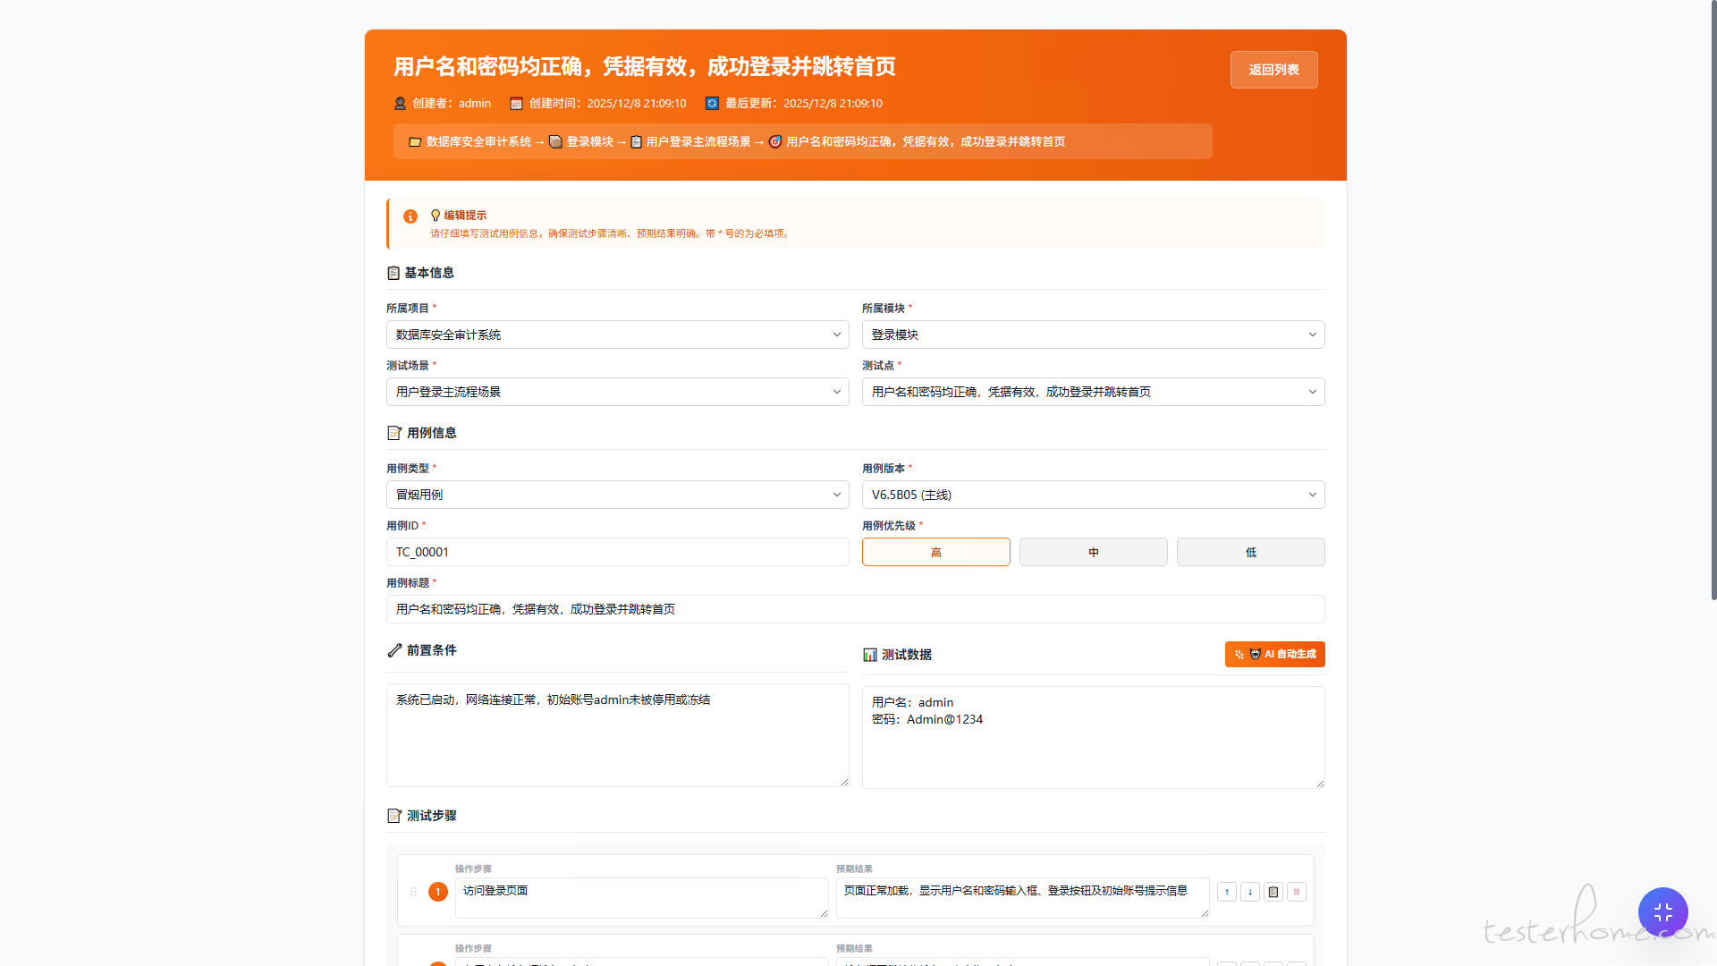1717x966 pixels.
Task: Click the 返回列表 button
Action: pos(1273,70)
